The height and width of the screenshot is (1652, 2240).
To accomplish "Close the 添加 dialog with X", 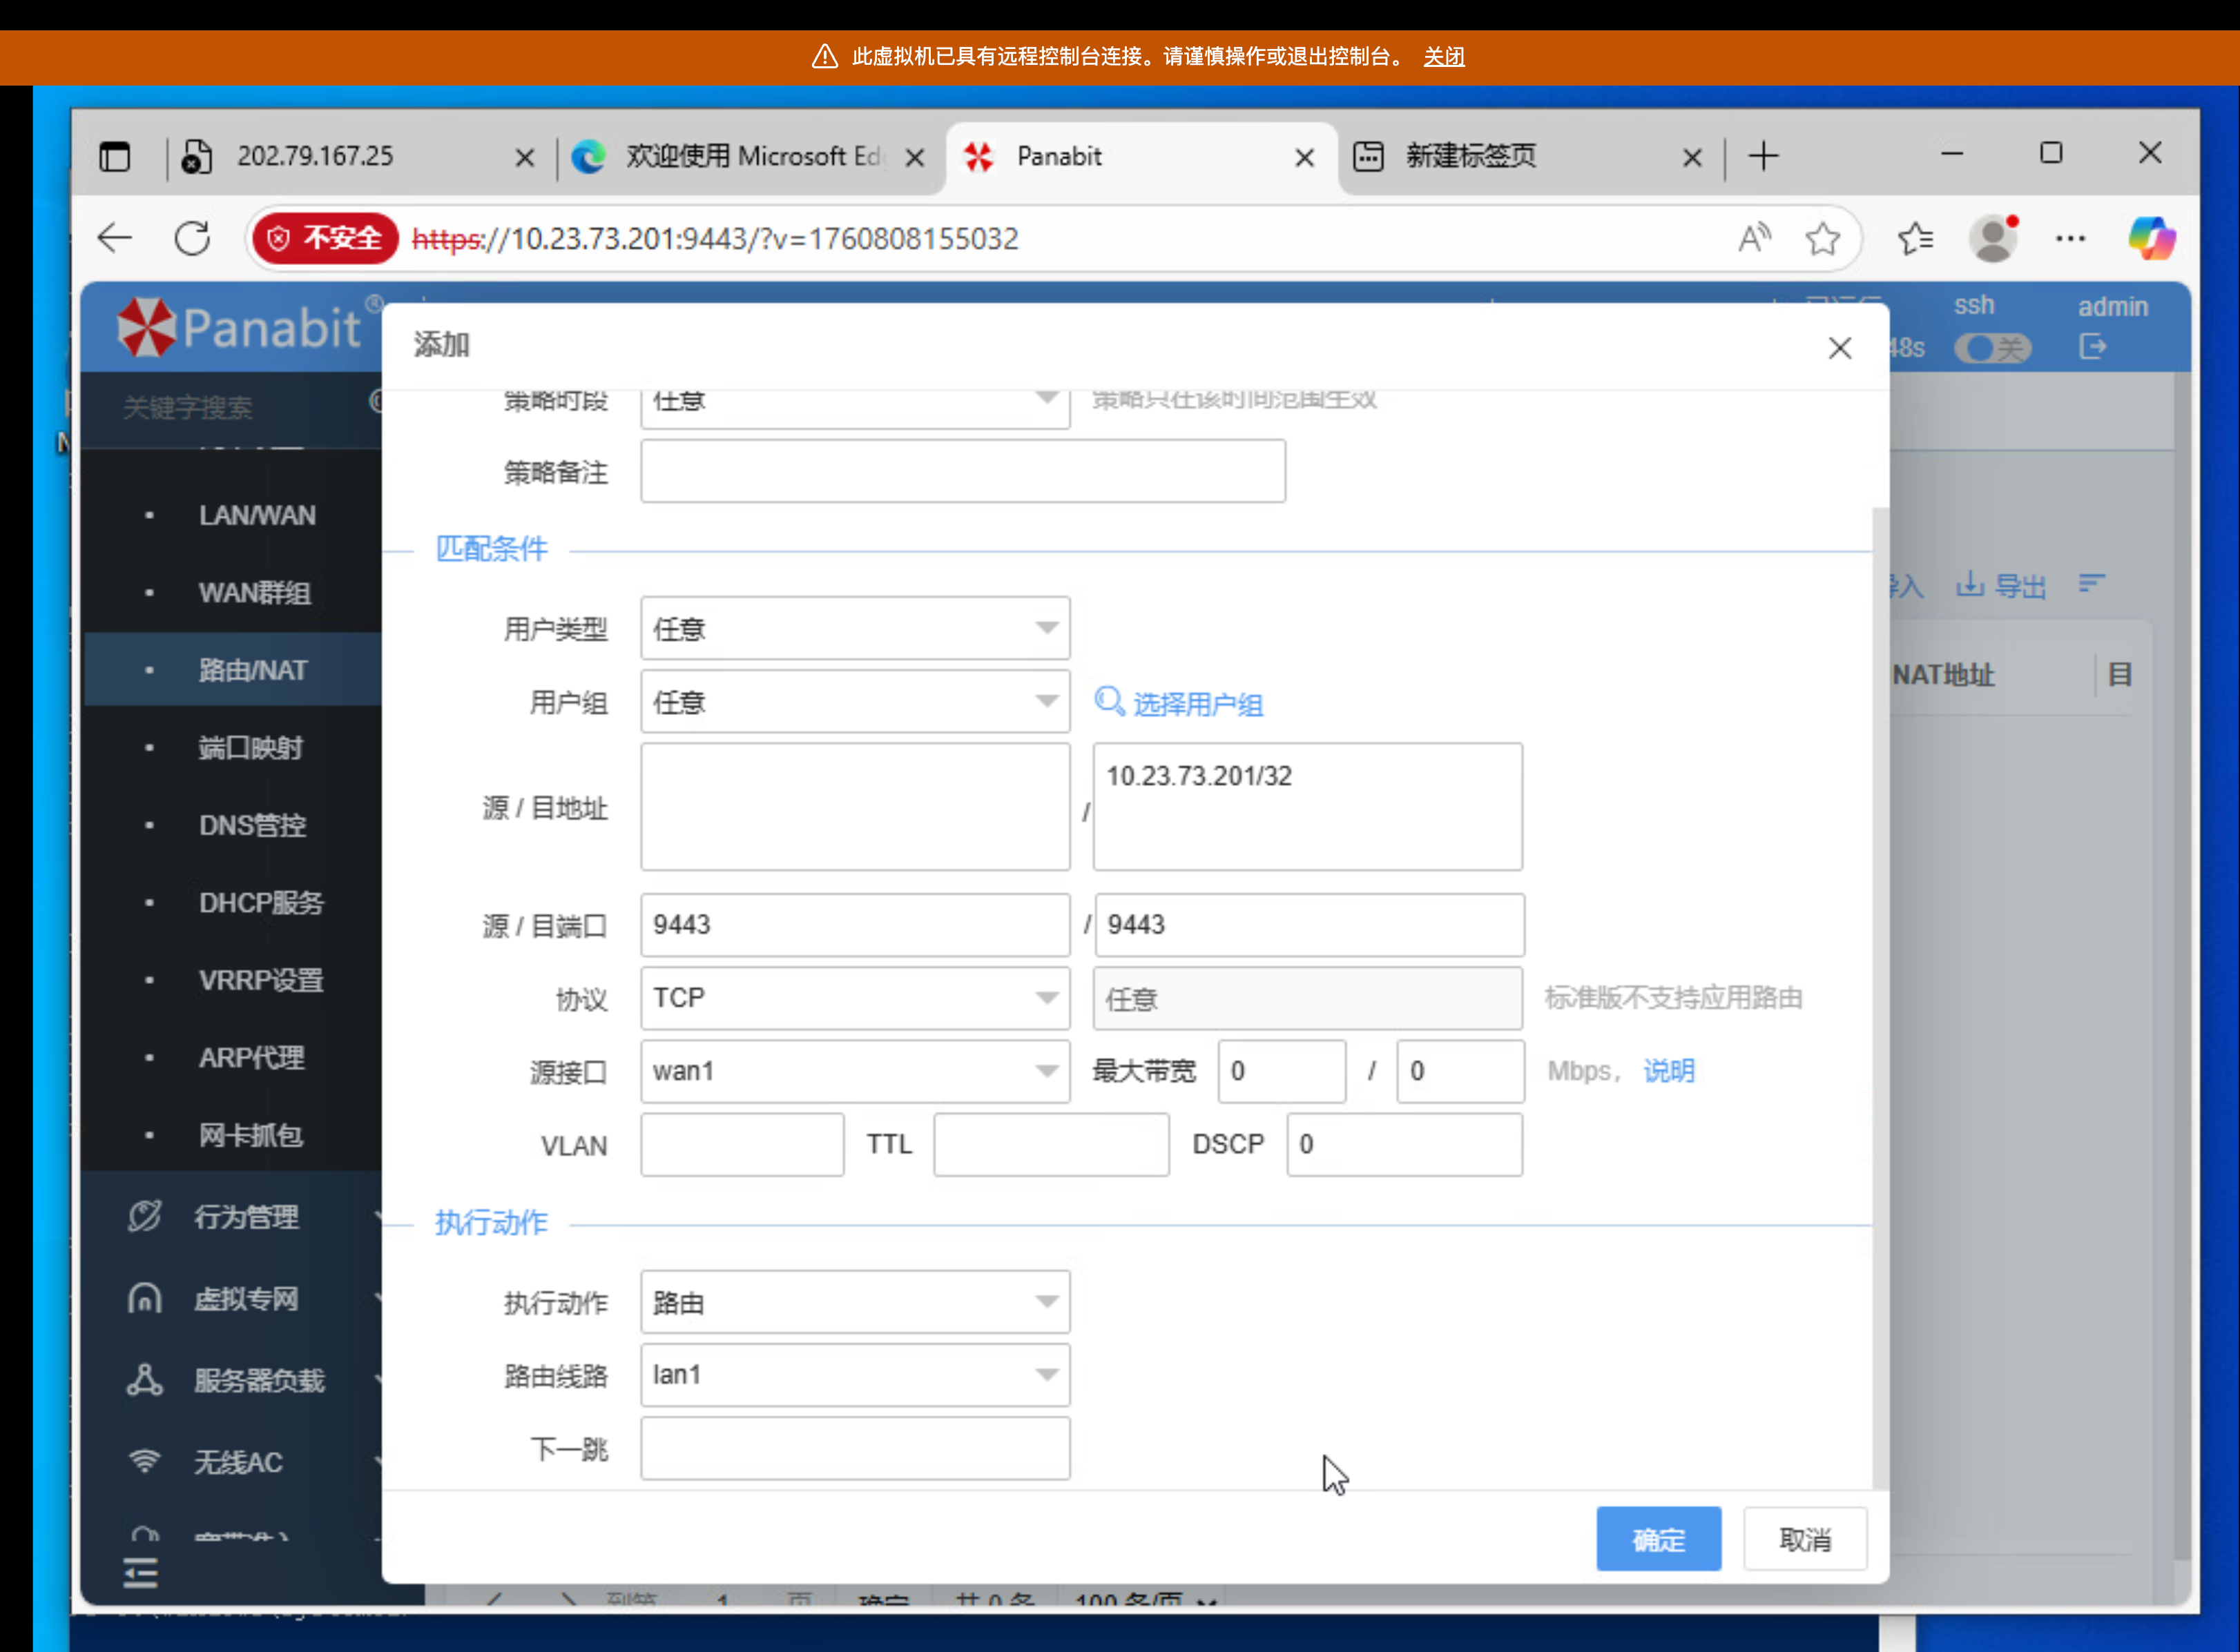I will pos(1839,348).
